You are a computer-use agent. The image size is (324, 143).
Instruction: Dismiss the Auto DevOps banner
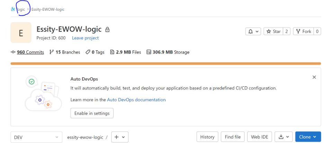pyautogui.click(x=314, y=77)
